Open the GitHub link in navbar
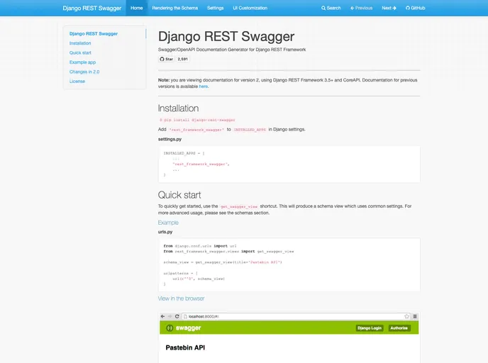 click(415, 8)
